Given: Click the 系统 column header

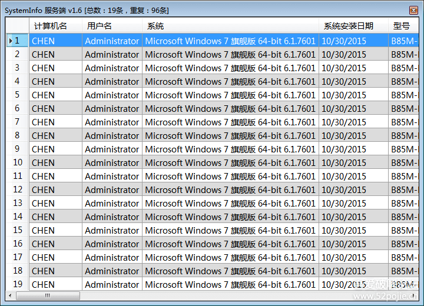Looking at the screenshot, I should [230, 26].
